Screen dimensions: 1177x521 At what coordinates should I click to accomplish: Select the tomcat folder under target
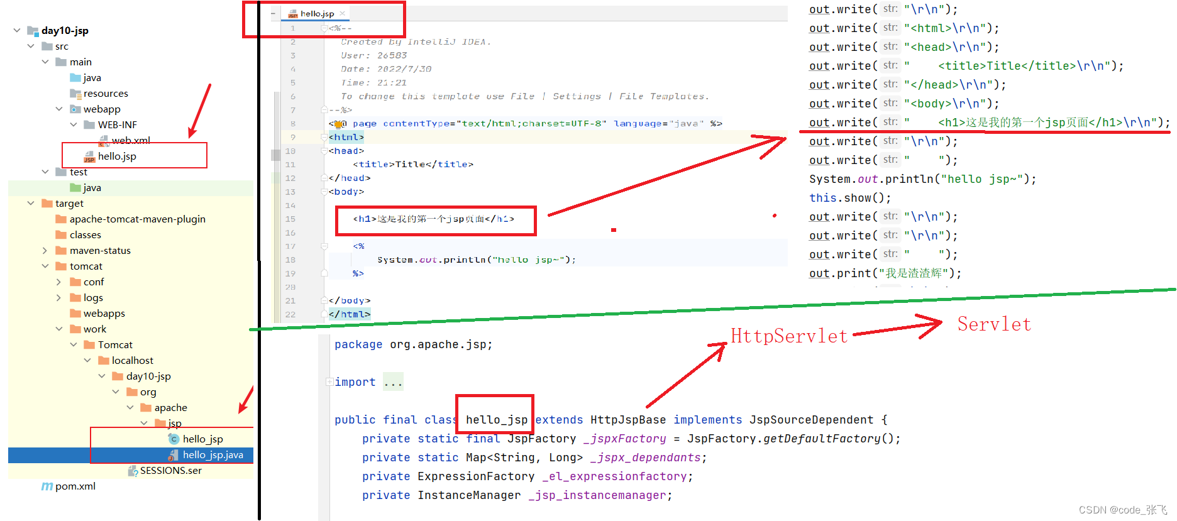point(86,266)
